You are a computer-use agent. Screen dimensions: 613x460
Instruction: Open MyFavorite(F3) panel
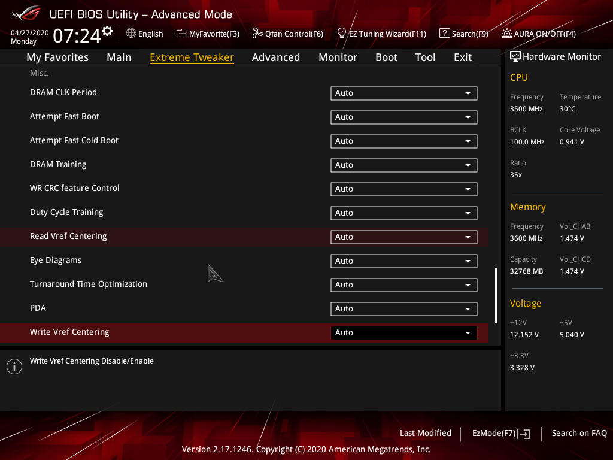click(214, 34)
